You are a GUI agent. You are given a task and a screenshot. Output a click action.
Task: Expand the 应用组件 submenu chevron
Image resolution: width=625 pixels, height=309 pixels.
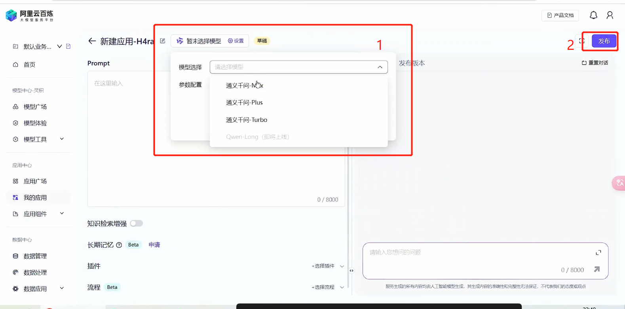[x=62, y=214]
